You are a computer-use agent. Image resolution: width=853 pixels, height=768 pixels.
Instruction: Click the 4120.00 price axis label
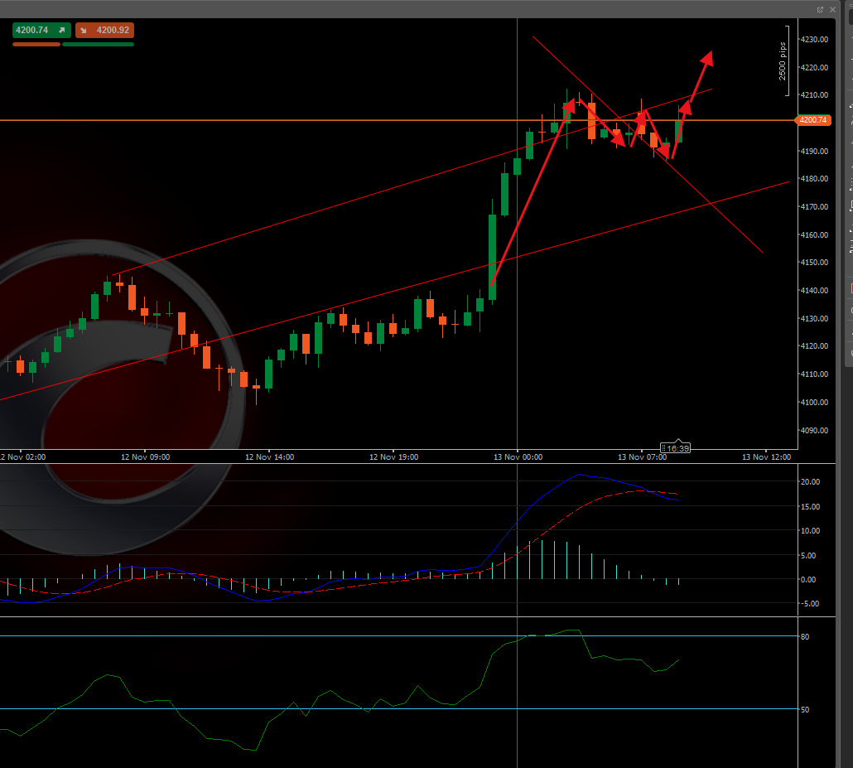814,346
